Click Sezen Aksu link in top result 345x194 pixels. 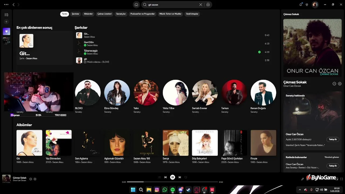pos(32,58)
